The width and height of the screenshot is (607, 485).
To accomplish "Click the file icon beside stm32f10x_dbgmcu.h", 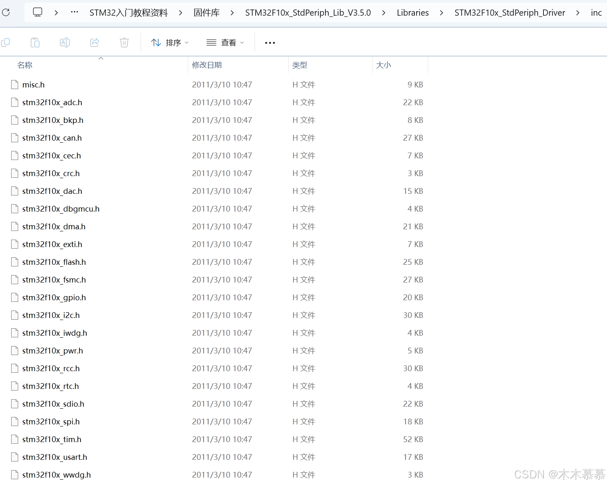I will [15, 209].
